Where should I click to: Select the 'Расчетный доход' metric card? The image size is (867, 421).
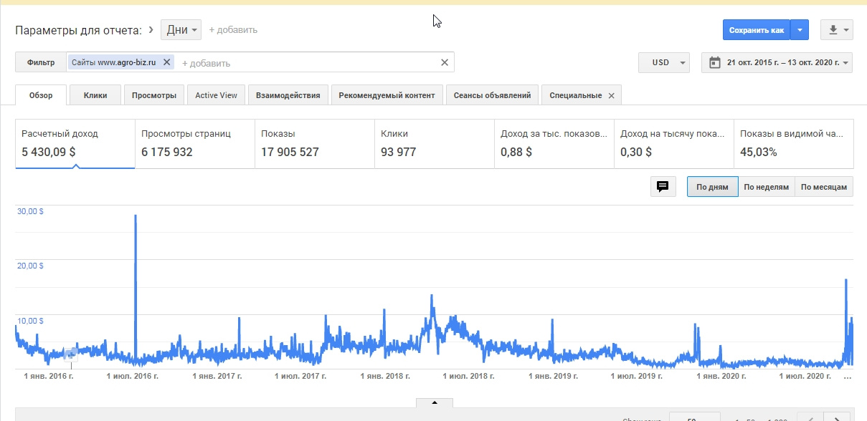(75, 144)
